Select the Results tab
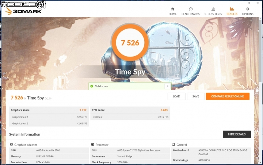 232,11
